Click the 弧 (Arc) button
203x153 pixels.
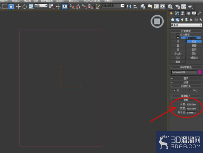[178, 49]
